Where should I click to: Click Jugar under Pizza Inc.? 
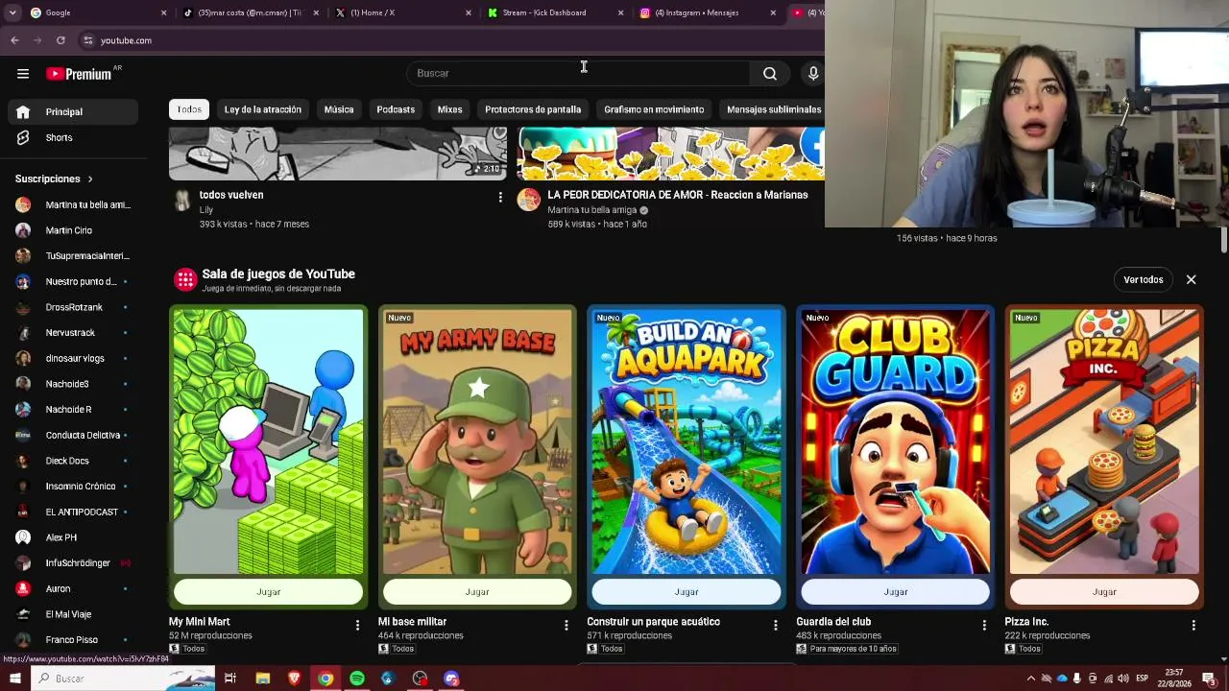[1104, 592]
